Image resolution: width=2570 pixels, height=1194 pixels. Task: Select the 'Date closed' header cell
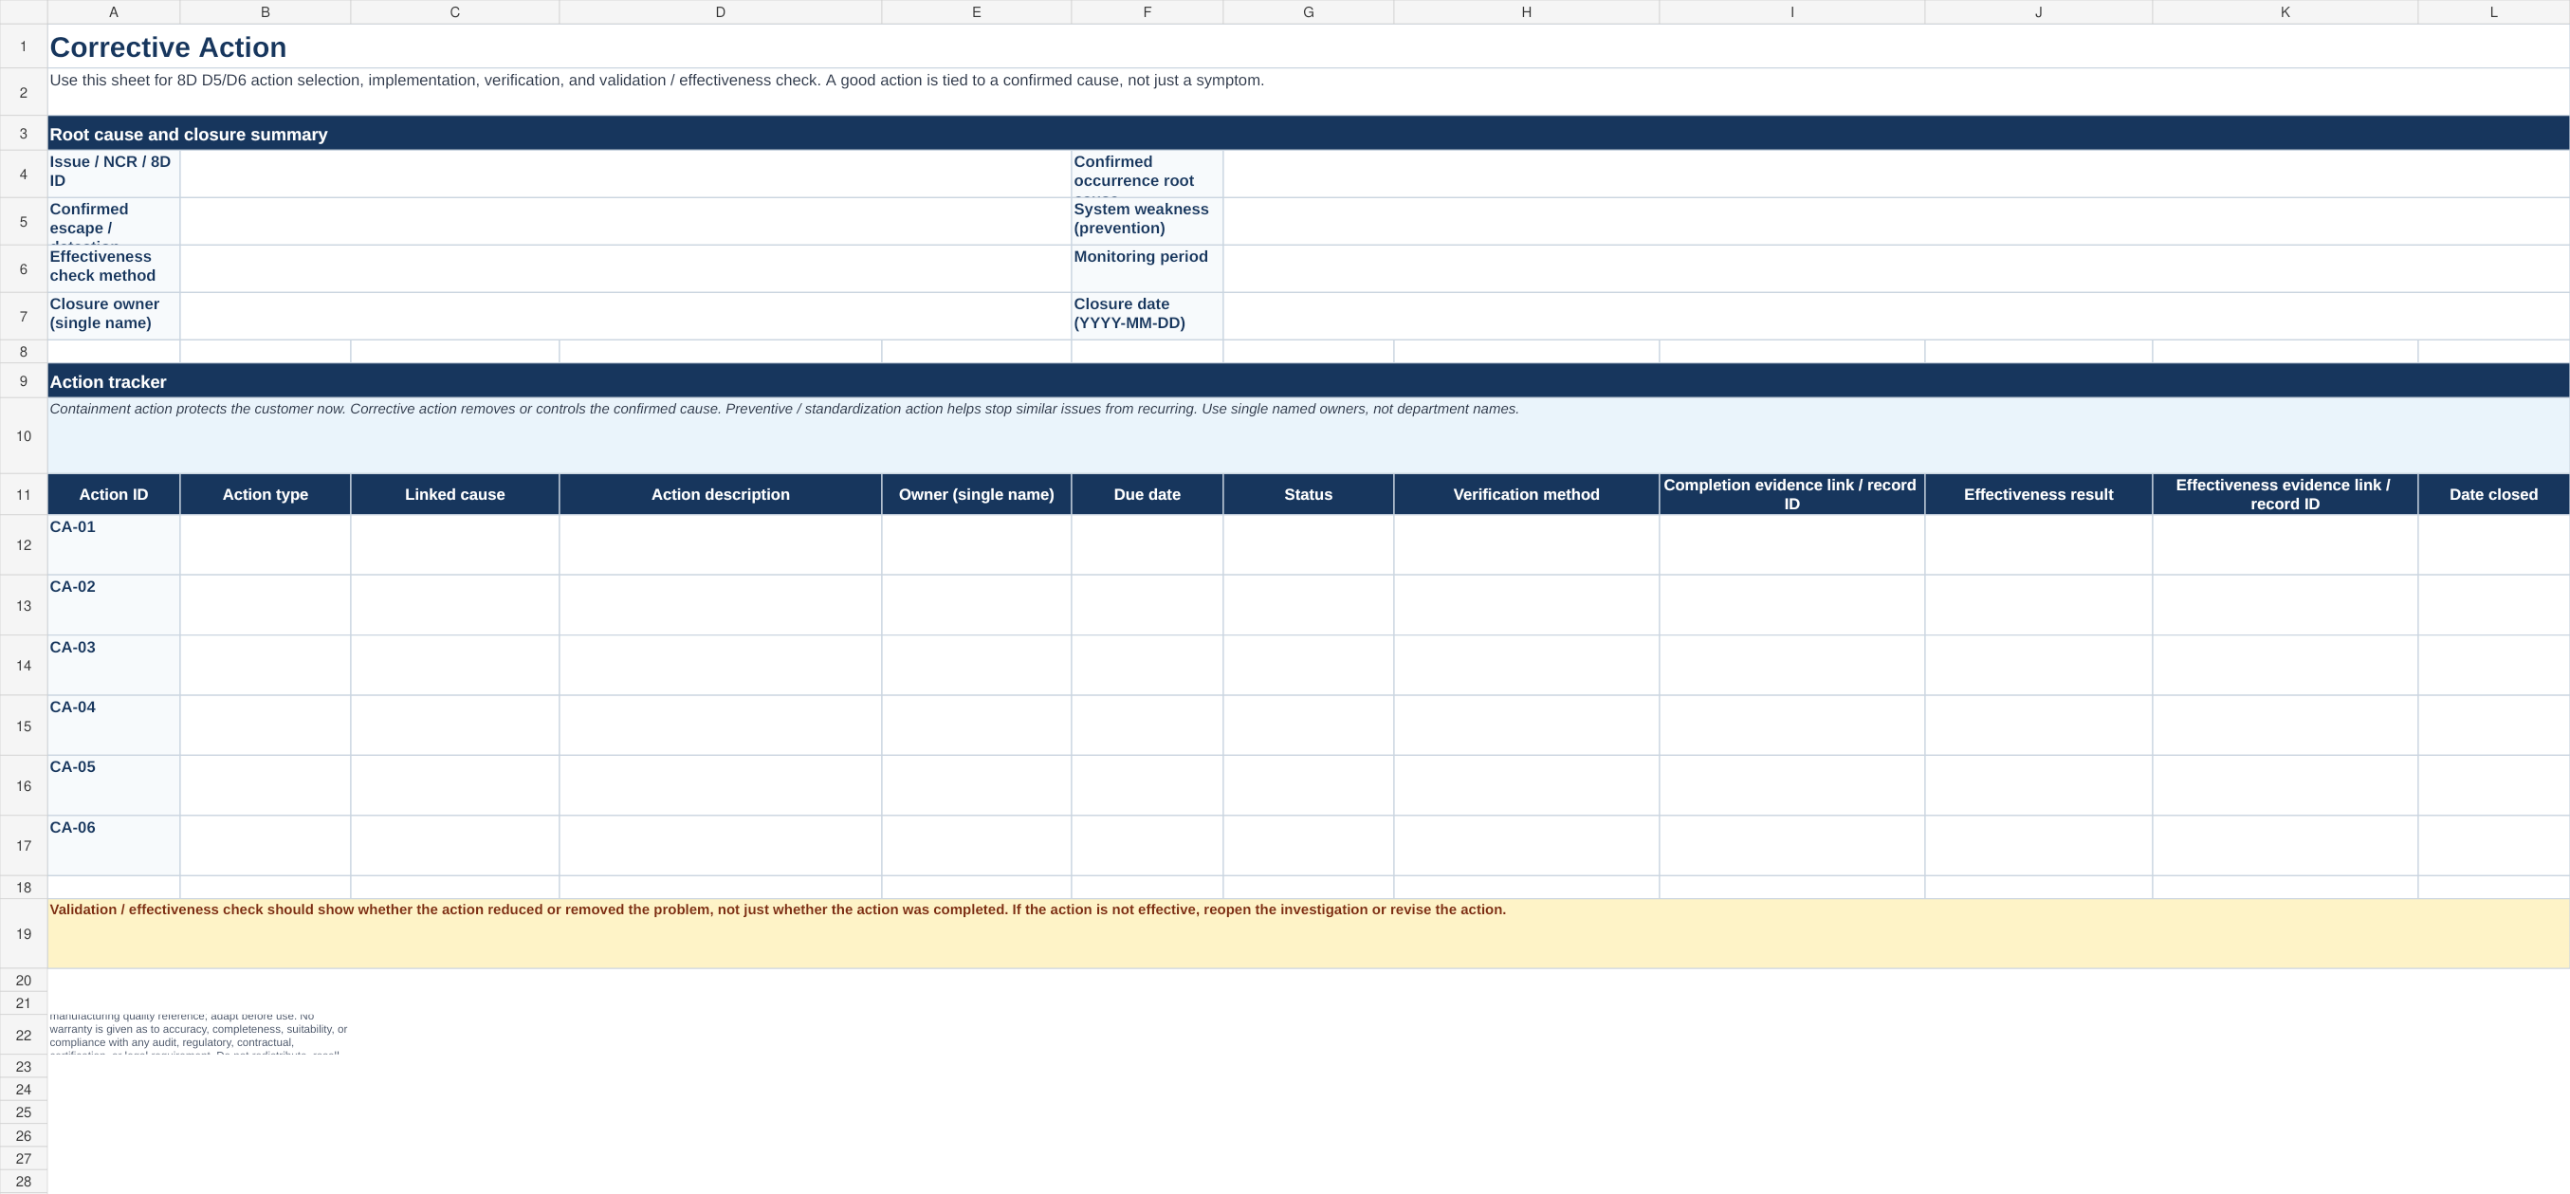point(2493,495)
